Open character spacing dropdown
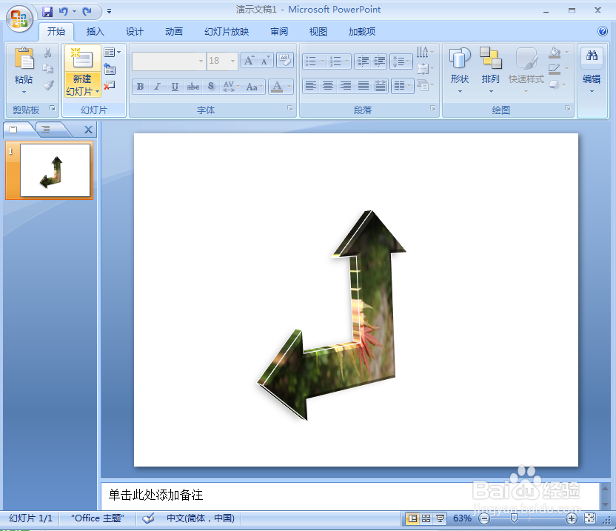Viewport: 616px width, 531px height. pyautogui.click(x=232, y=87)
